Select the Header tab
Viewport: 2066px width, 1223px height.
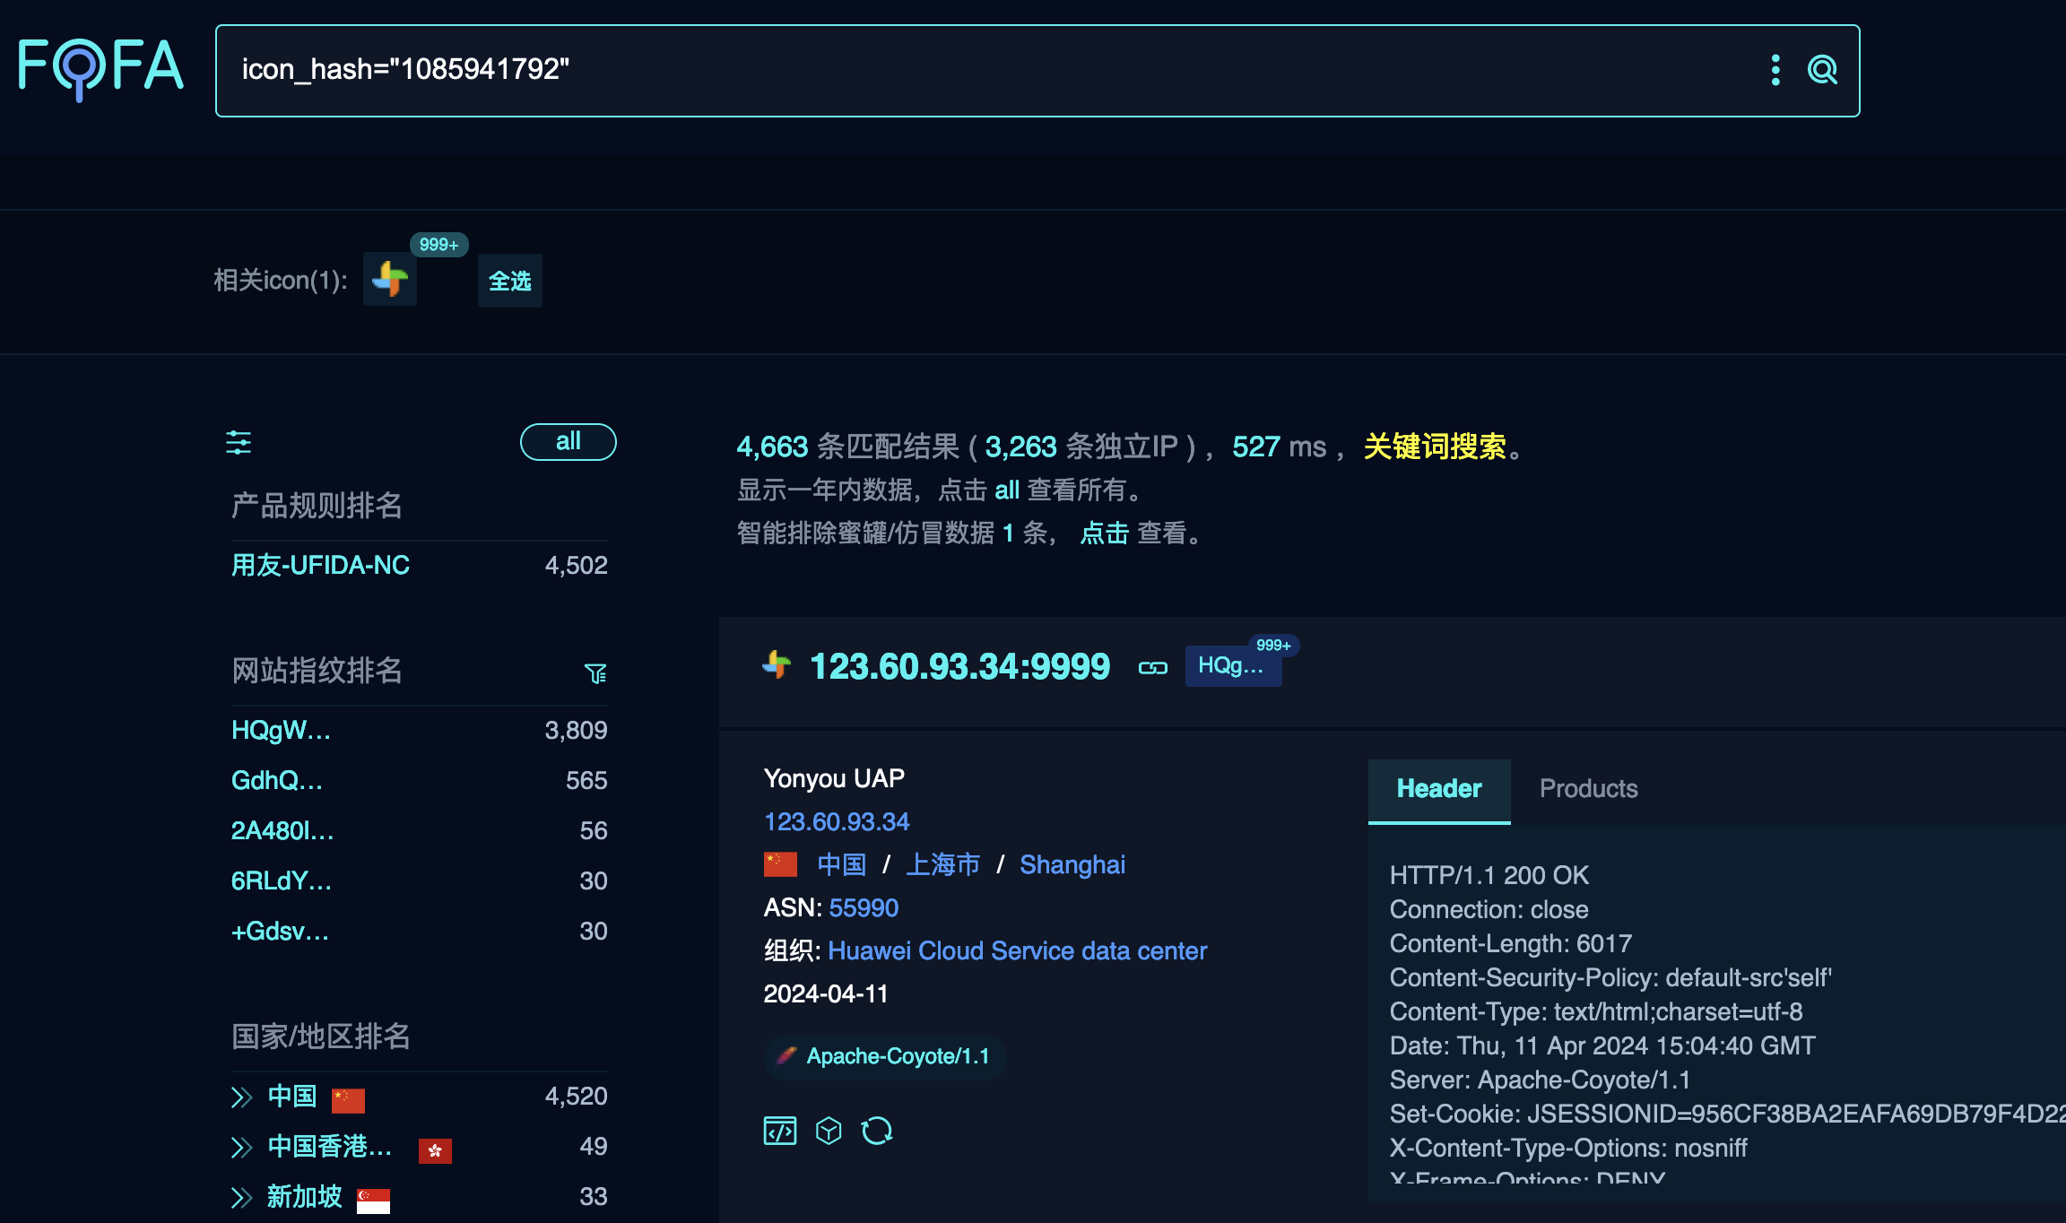[x=1437, y=788]
